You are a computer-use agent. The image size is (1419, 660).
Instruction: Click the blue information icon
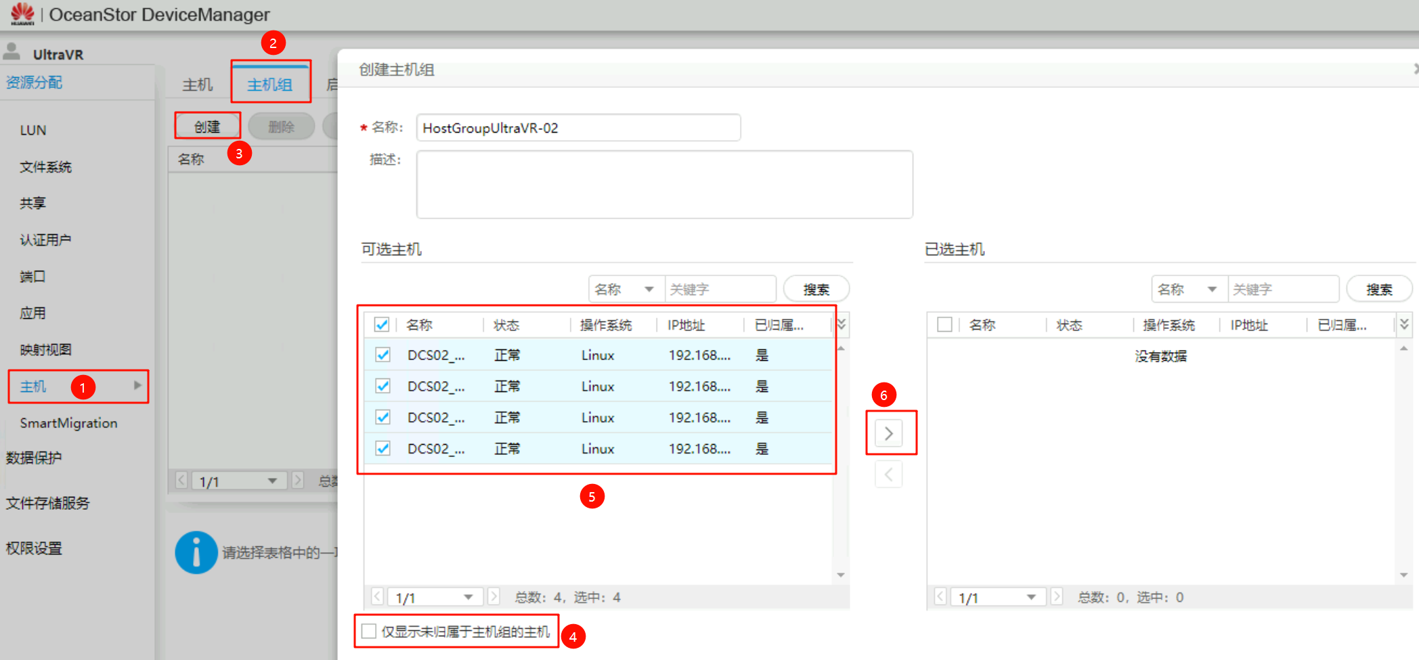tap(196, 552)
